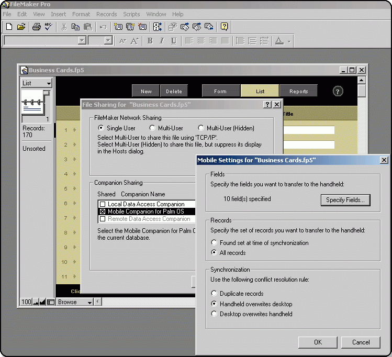This screenshot has width=392, height=357.
Task: Click OK in Mobile Settings
Action: click(x=318, y=342)
